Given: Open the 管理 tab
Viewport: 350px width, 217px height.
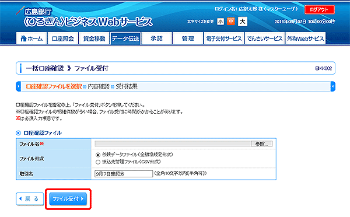Looking at the screenshot, I should click(188, 38).
